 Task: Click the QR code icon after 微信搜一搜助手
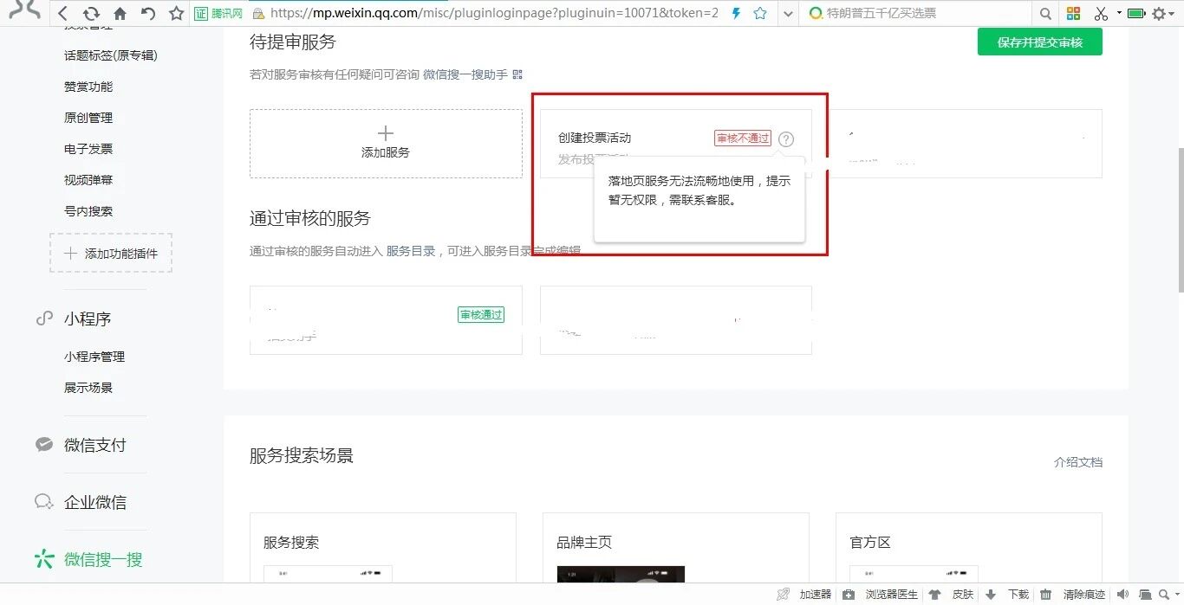(x=517, y=74)
